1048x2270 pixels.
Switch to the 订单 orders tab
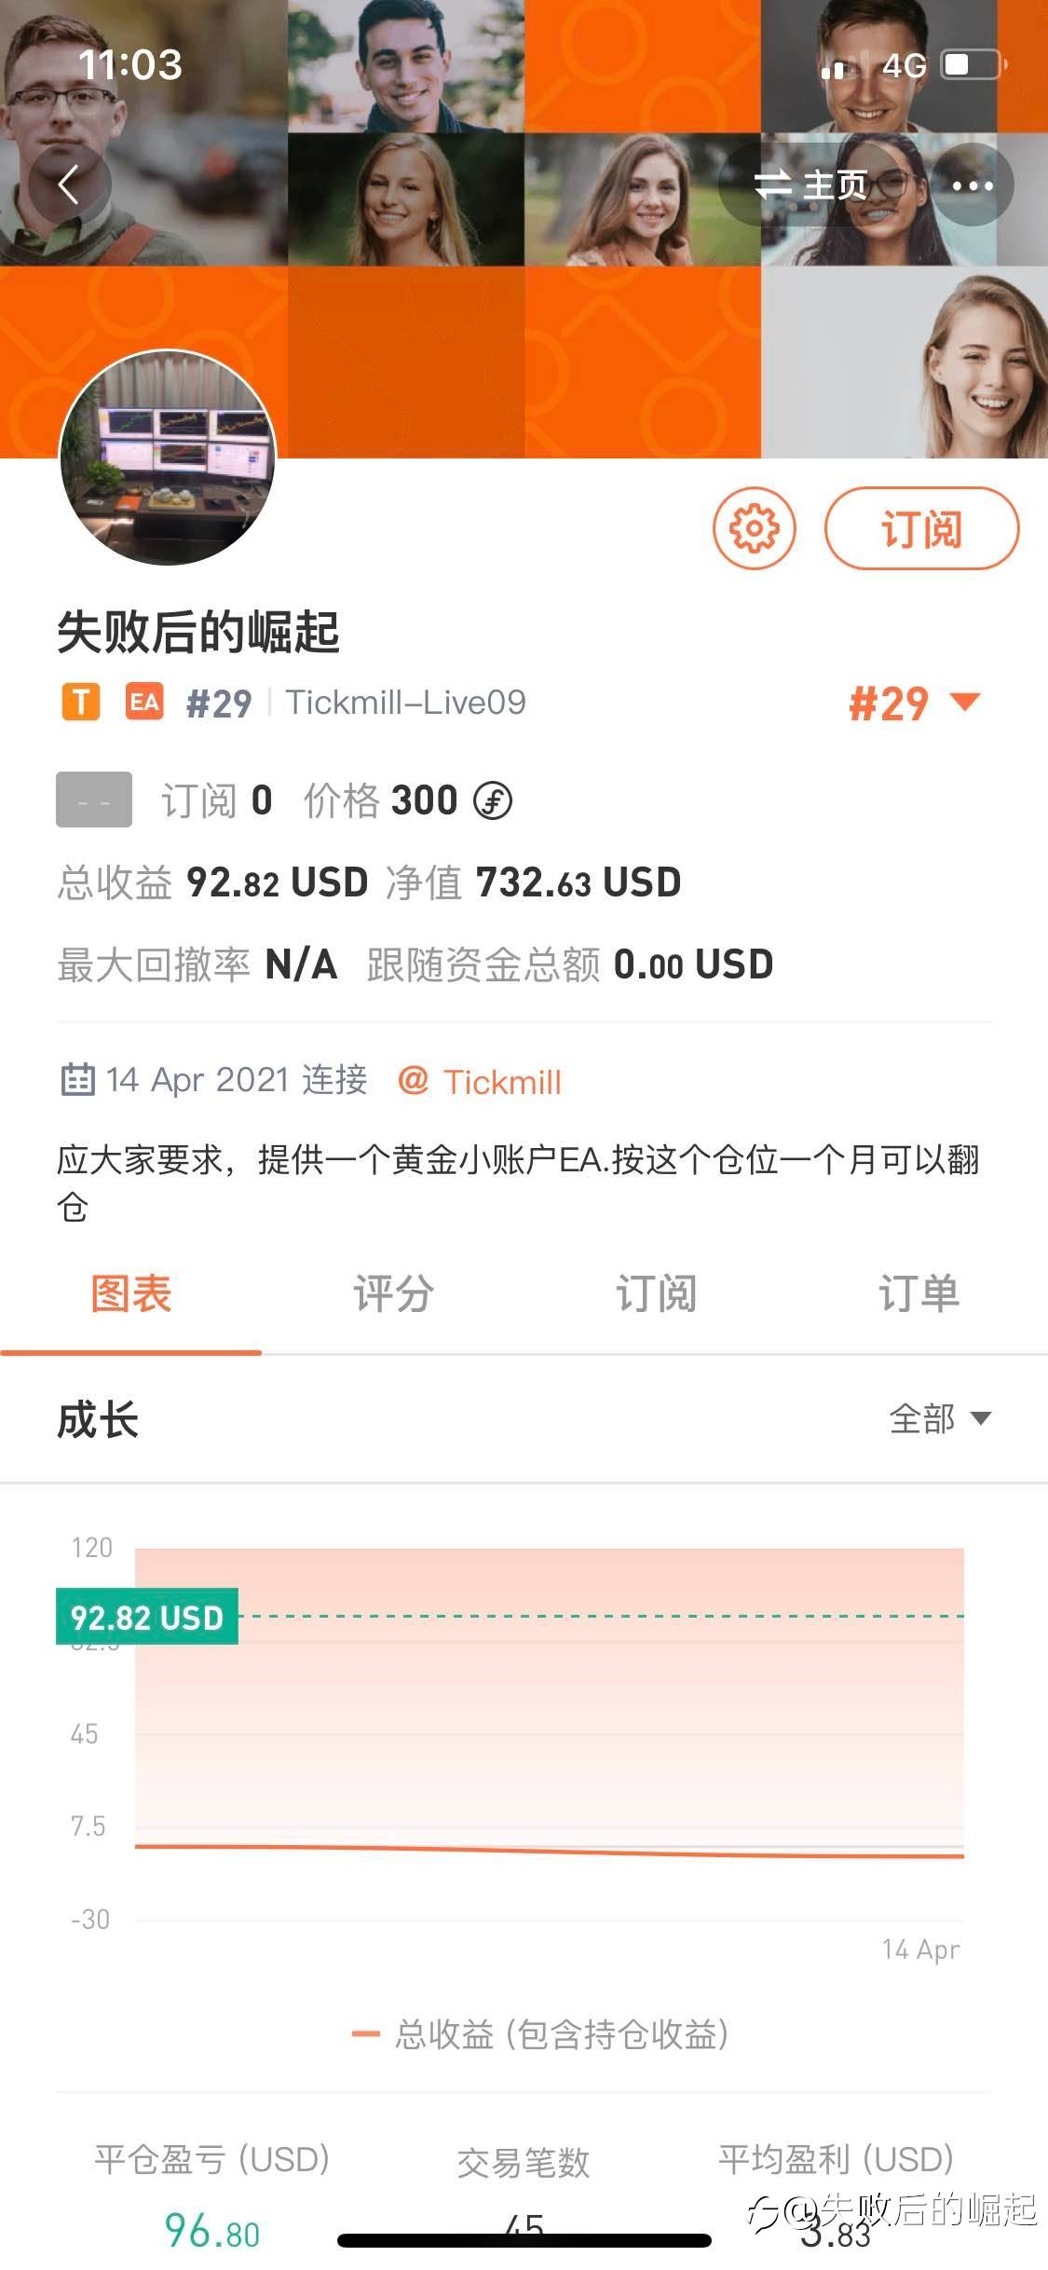tap(919, 1293)
